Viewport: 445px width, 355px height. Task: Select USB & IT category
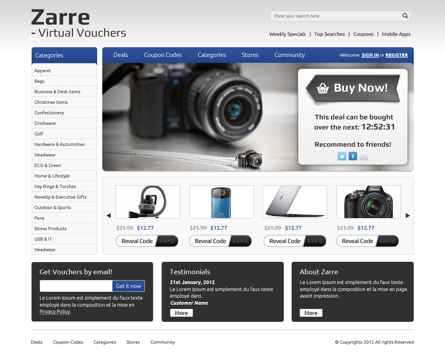(x=64, y=239)
